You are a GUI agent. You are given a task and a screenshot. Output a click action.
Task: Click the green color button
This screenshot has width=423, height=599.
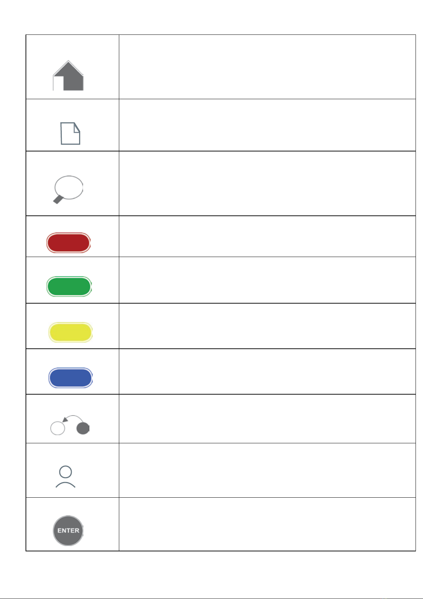(x=69, y=287)
